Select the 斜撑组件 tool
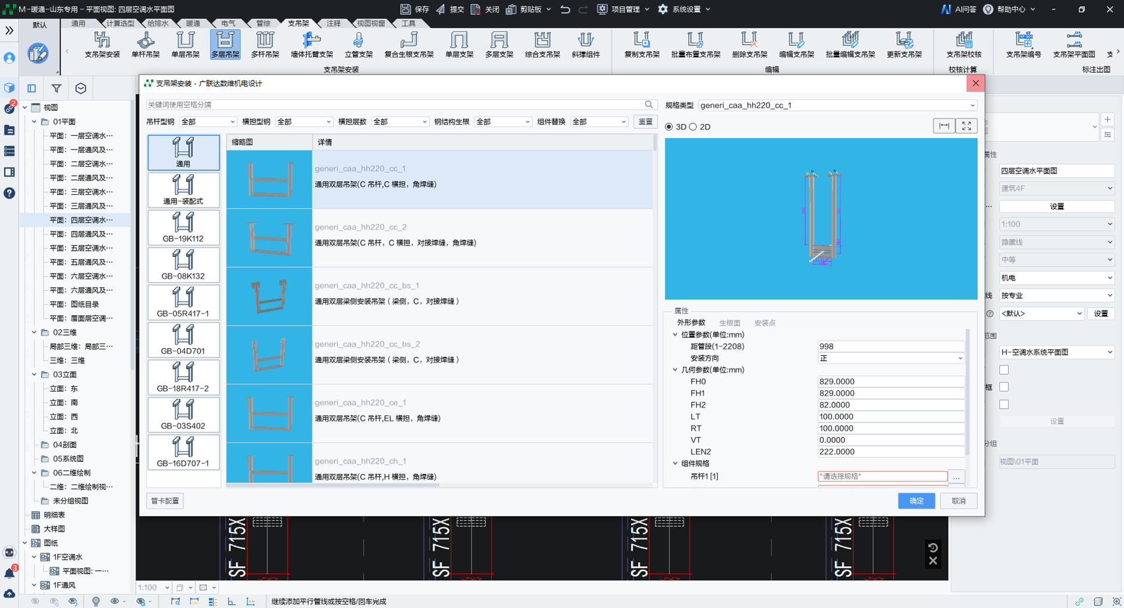 (x=586, y=45)
